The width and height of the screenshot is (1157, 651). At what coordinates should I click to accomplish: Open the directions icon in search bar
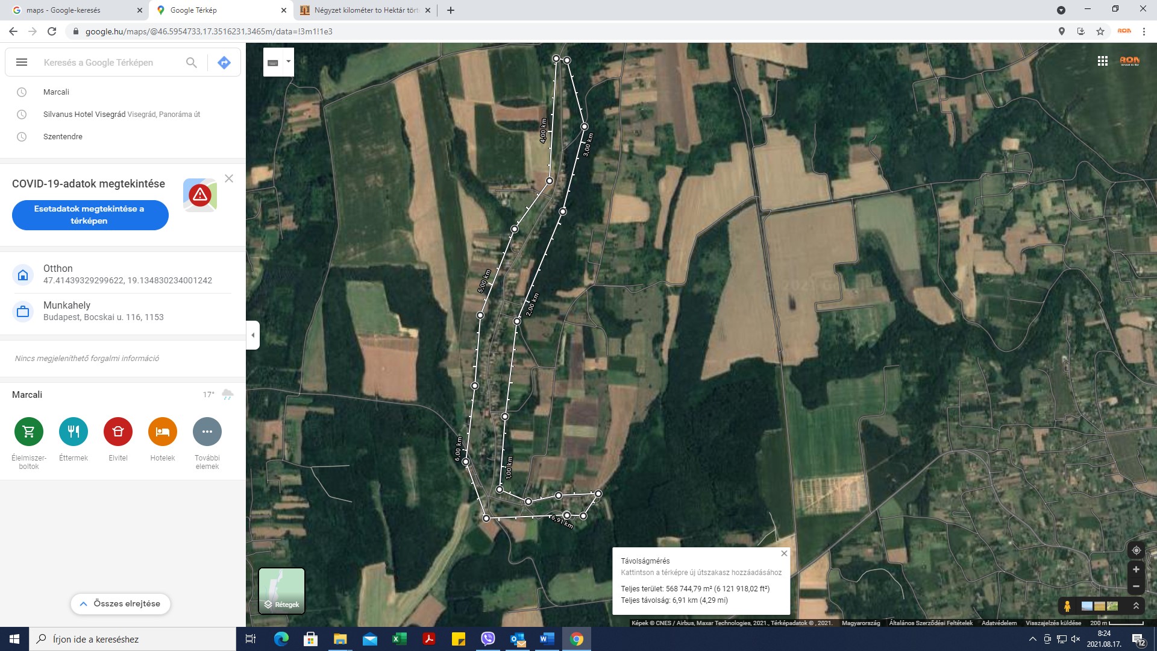click(224, 63)
